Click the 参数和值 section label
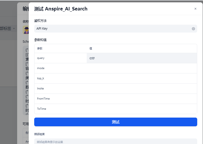Viewport: 203px width, 144px height. pyautogui.click(x=40, y=40)
